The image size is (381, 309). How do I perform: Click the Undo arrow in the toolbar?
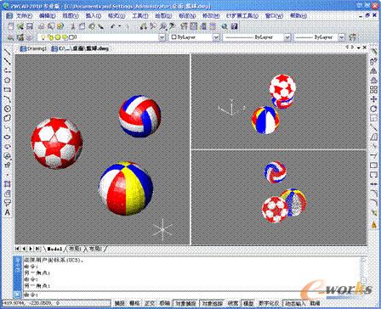(x=113, y=26)
